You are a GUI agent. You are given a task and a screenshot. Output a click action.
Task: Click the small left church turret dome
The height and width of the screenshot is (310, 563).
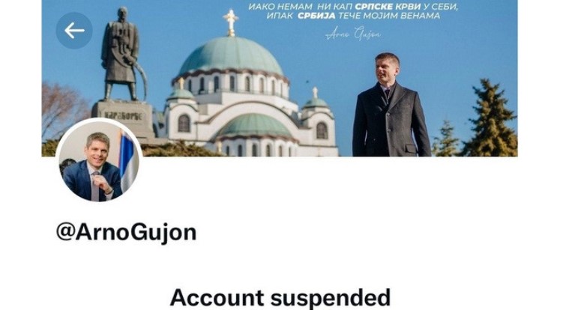(x=181, y=94)
